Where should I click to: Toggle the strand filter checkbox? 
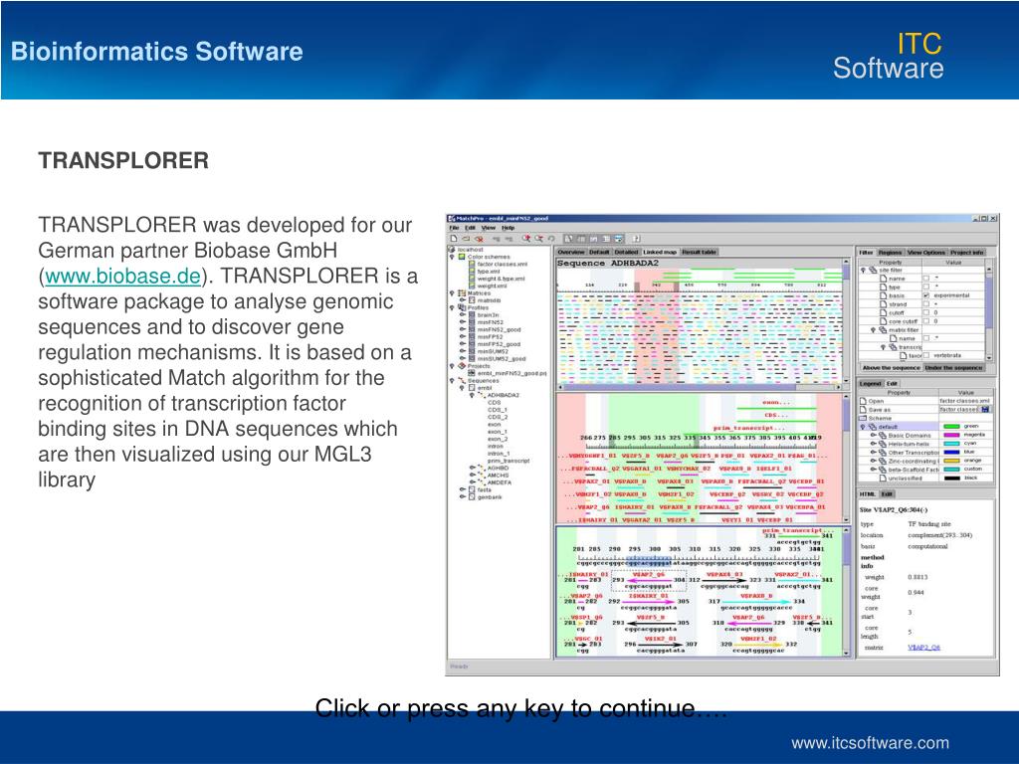point(926,304)
